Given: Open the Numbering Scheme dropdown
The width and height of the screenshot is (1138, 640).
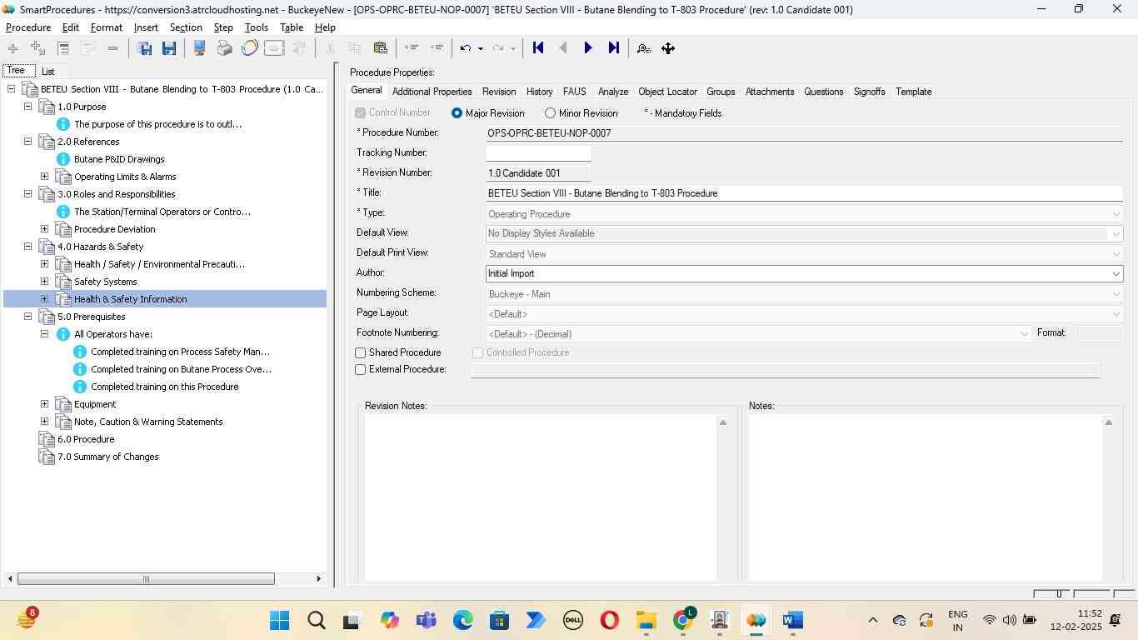Looking at the screenshot, I should pos(1116,294).
